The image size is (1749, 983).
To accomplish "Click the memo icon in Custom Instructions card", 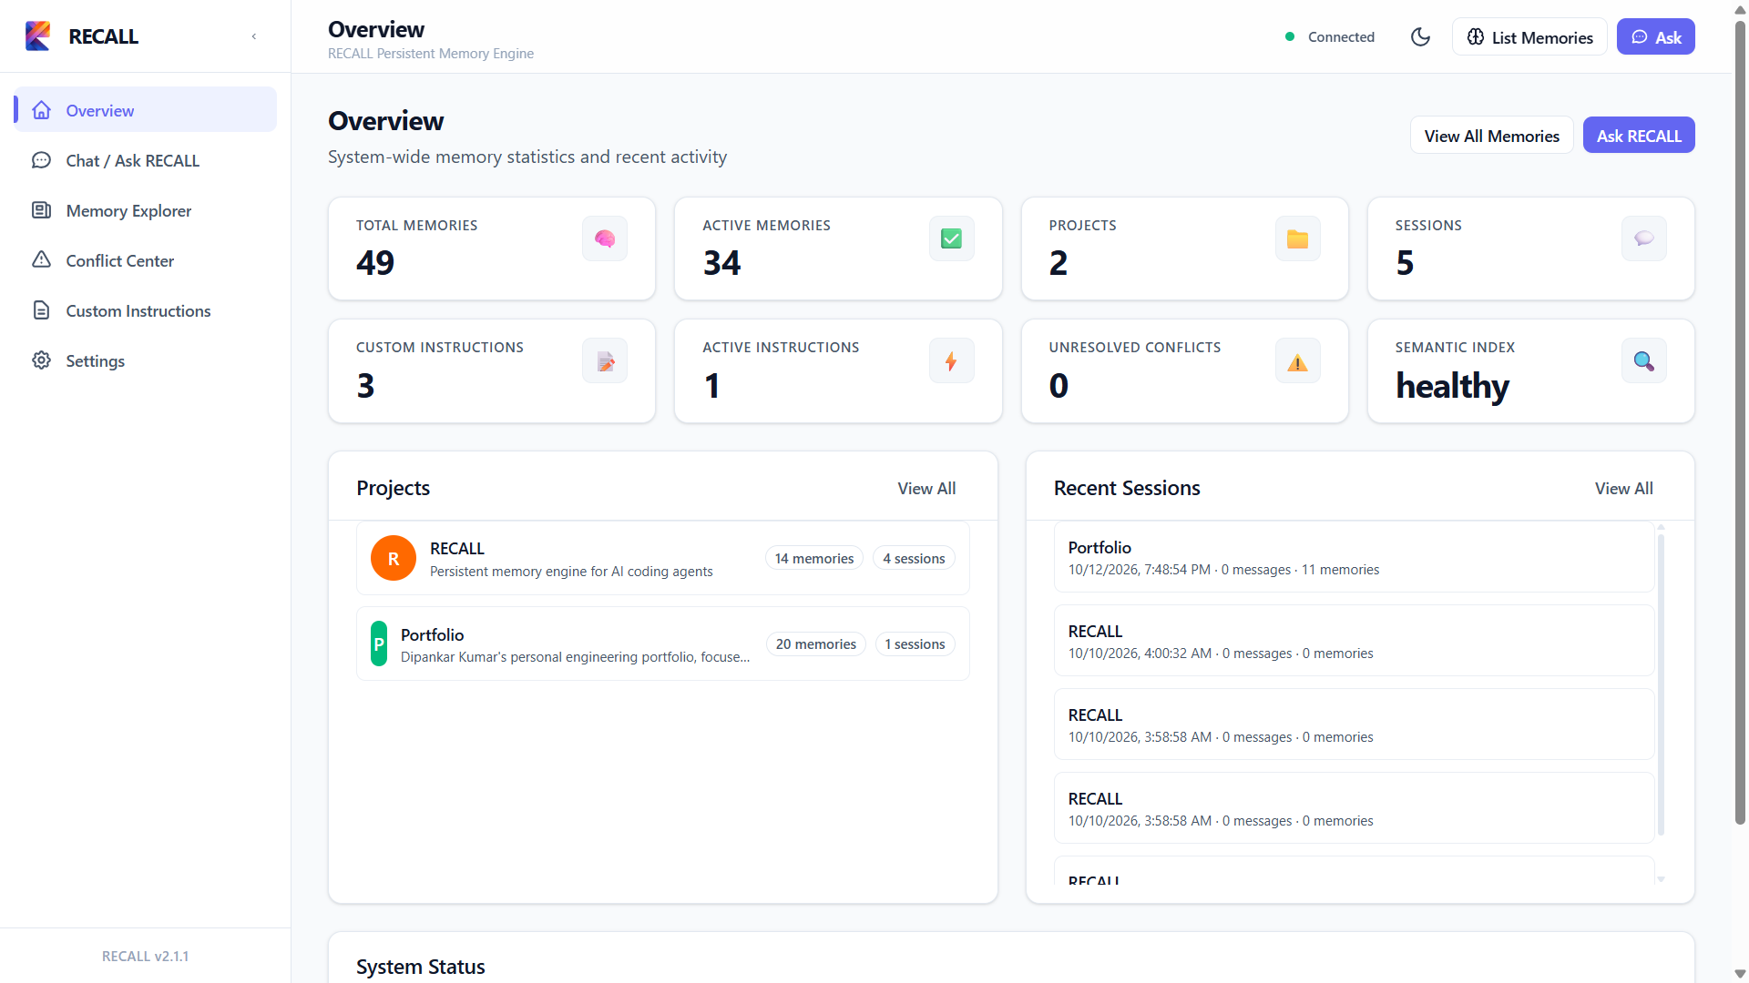I will tap(605, 361).
